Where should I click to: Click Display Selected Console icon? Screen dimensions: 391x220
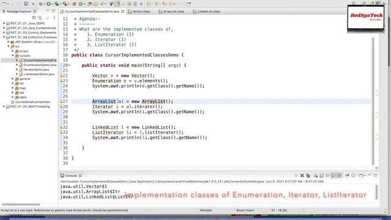353,175
